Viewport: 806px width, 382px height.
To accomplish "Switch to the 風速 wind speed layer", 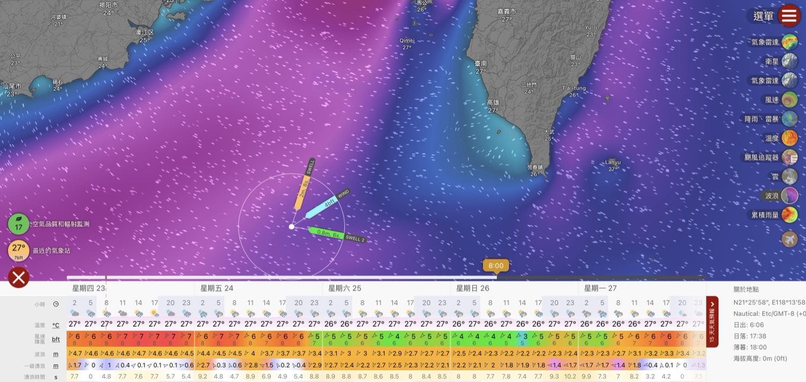I will pyautogui.click(x=789, y=99).
